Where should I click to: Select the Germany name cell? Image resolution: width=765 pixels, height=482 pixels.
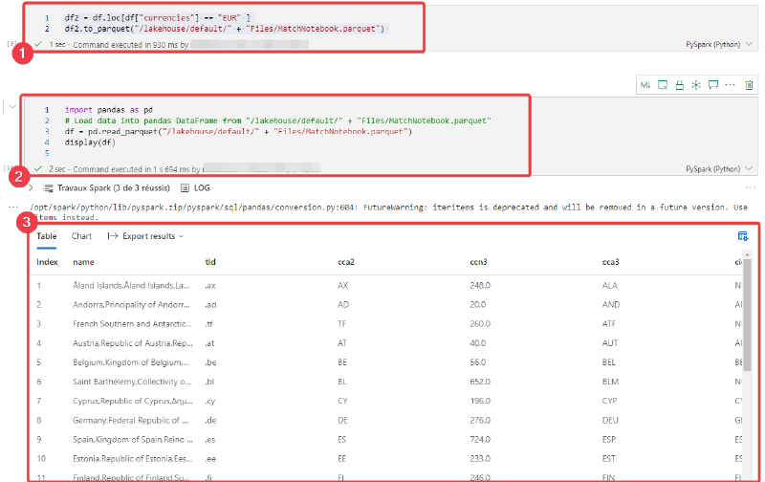[x=130, y=420]
